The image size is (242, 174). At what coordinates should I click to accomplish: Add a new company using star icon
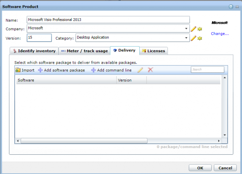coord(200,29)
